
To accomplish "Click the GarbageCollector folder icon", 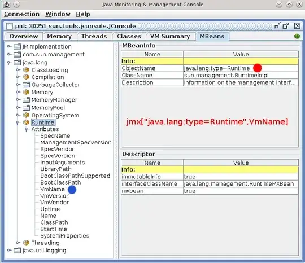I will (26, 85).
